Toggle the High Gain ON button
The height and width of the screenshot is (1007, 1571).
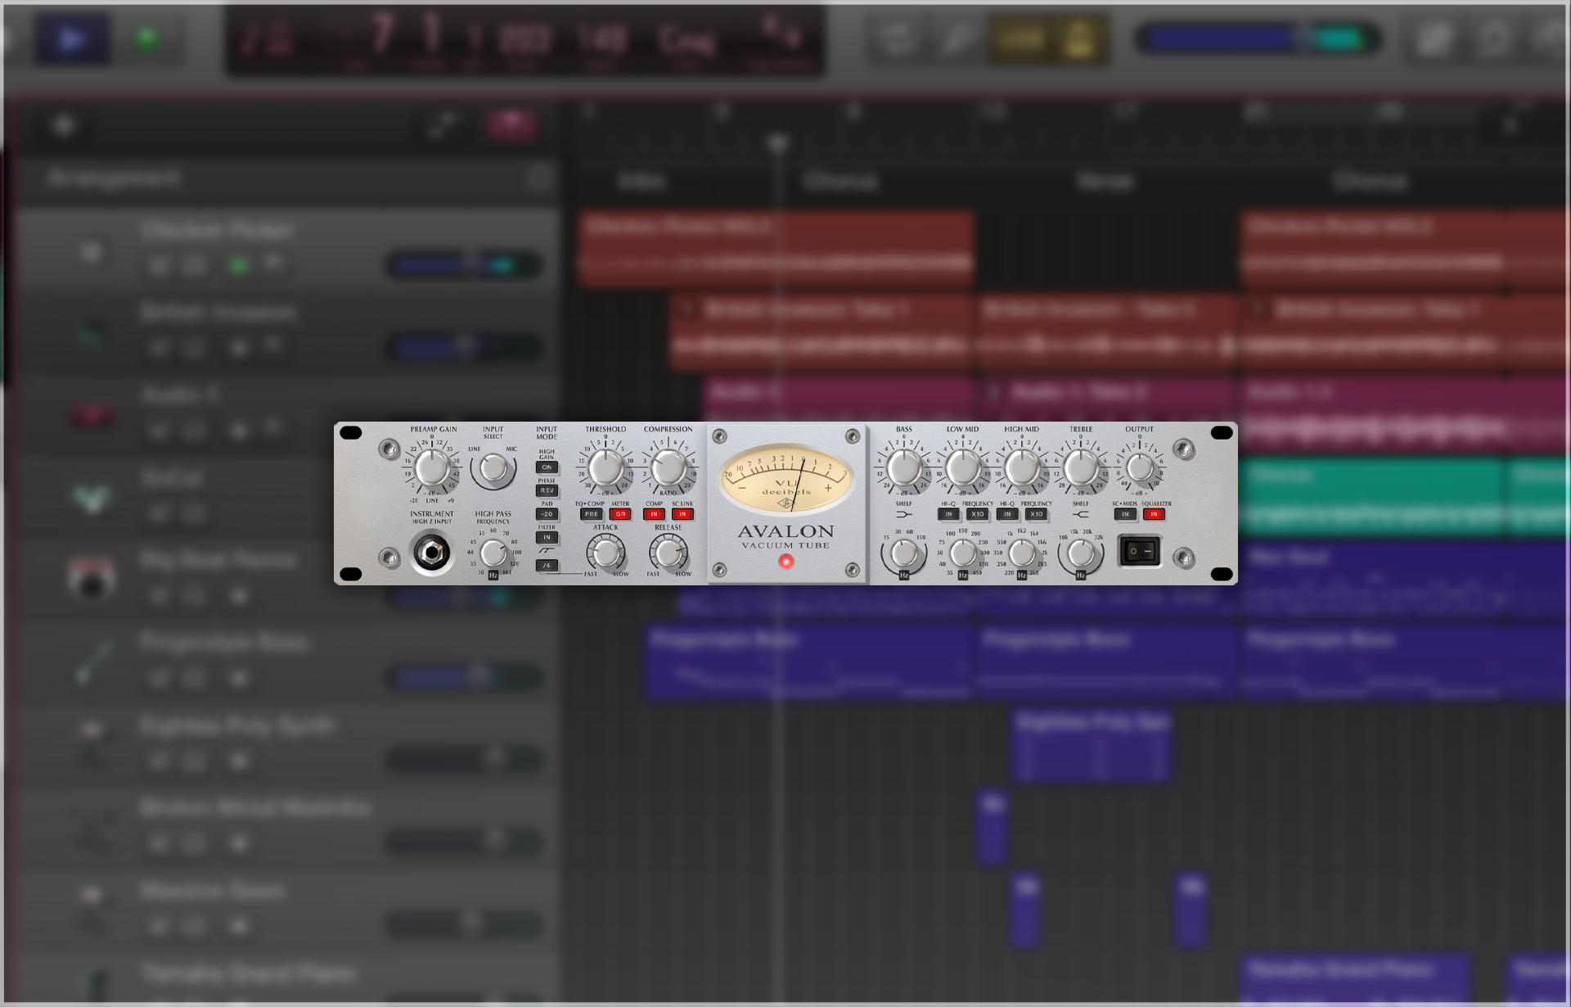click(547, 467)
